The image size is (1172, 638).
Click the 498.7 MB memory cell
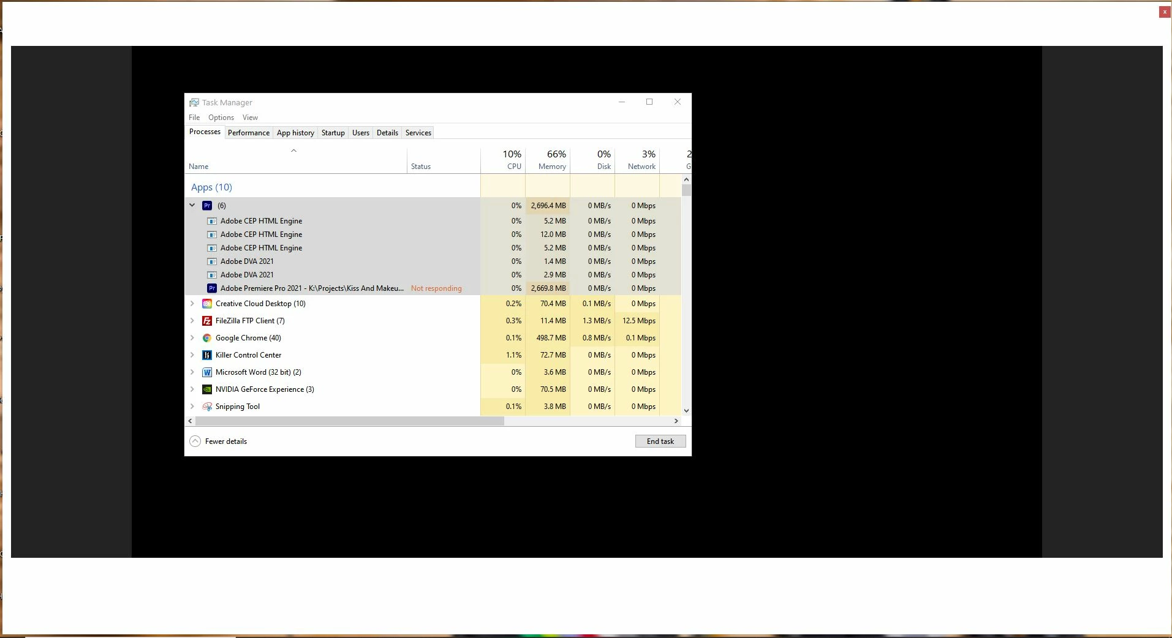coord(548,338)
